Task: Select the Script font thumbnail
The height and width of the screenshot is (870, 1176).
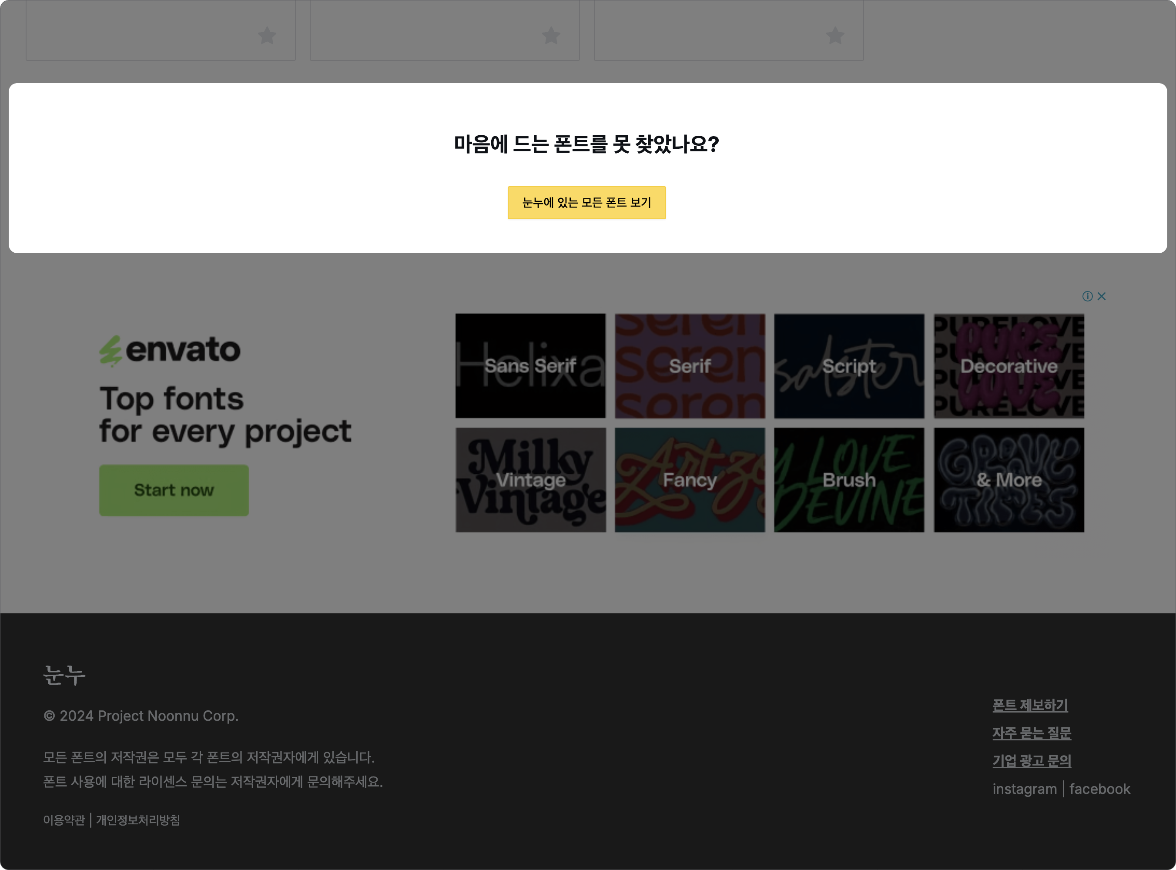Action: [x=849, y=366]
